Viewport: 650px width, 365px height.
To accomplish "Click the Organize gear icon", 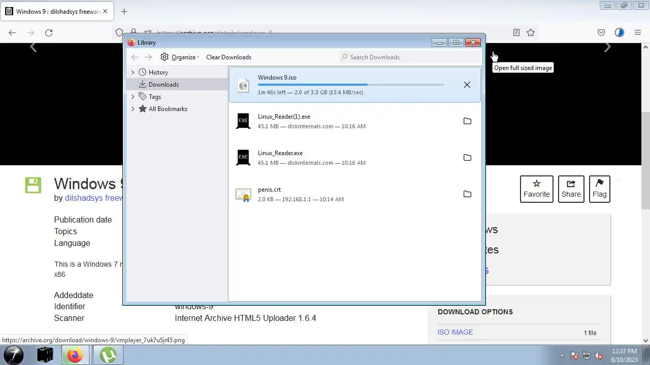I will tap(165, 57).
